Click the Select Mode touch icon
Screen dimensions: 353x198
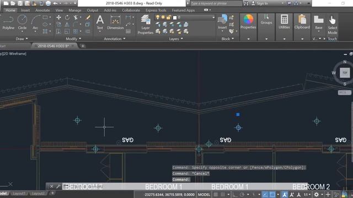tap(332, 24)
